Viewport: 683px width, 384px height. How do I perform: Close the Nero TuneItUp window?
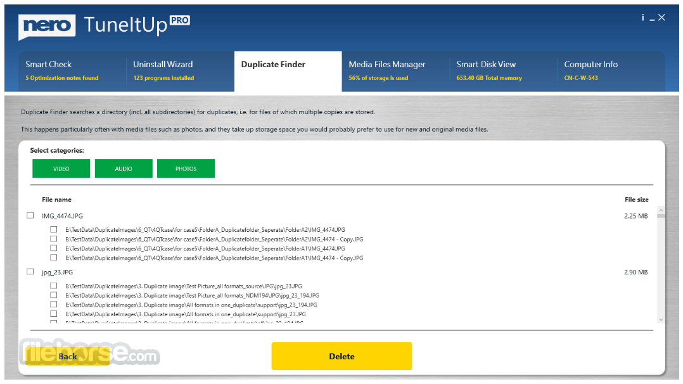pyautogui.click(x=661, y=18)
